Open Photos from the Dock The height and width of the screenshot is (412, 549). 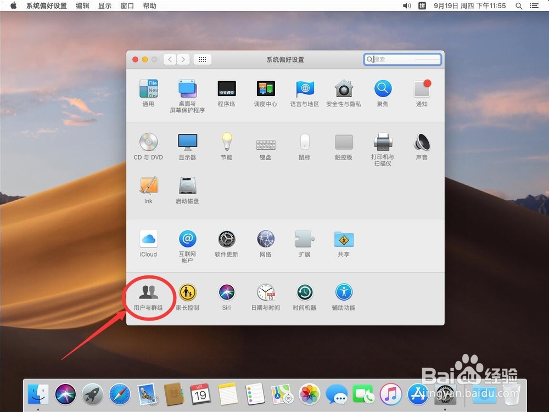[x=309, y=394]
